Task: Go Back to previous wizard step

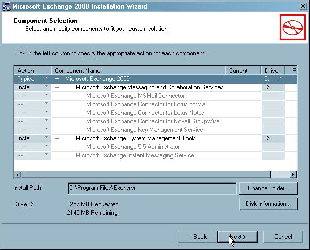Action: [x=198, y=237]
